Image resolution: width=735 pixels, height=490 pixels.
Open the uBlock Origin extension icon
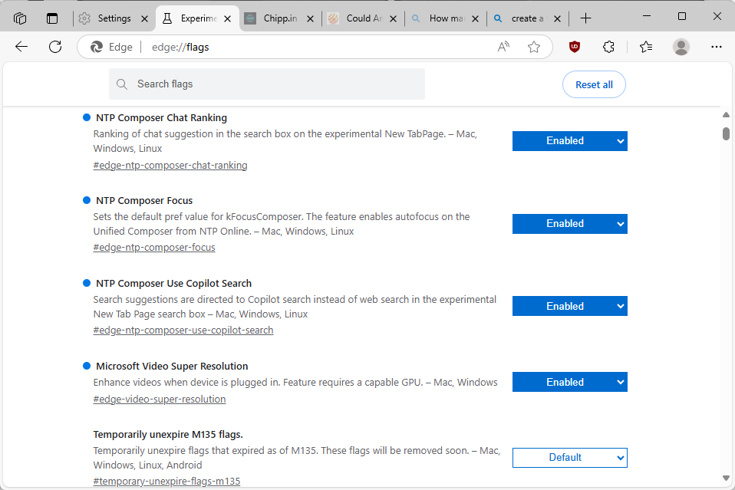tap(575, 47)
